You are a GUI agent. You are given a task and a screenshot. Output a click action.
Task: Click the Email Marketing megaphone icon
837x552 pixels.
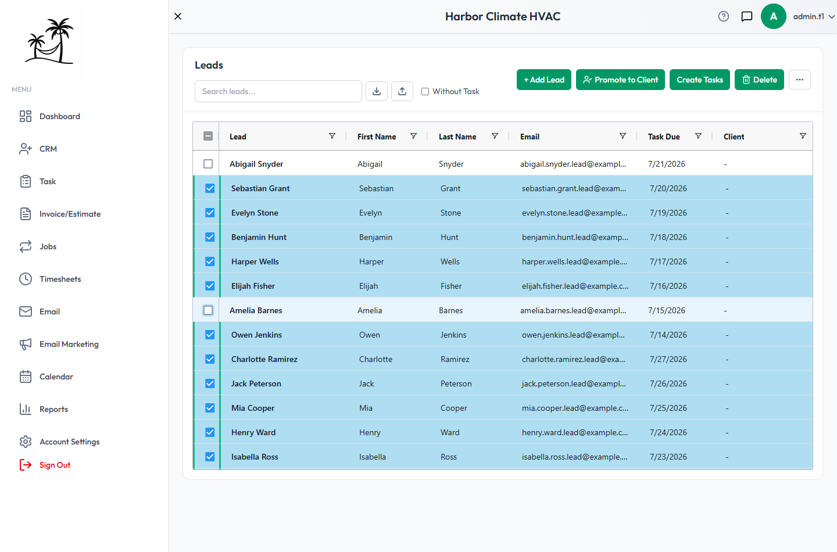coord(26,344)
